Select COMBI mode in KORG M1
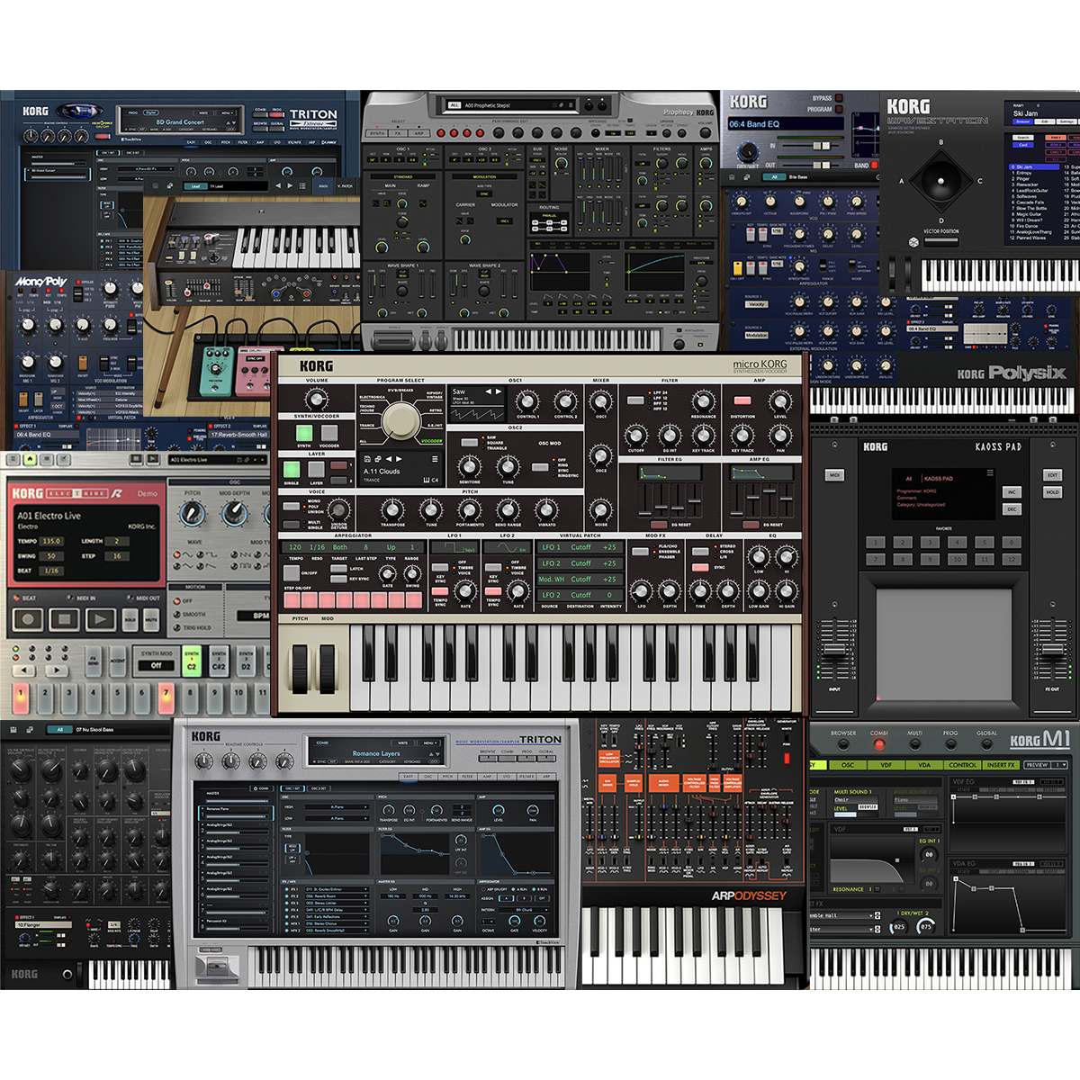1080x1080 pixels. pyautogui.click(x=879, y=743)
